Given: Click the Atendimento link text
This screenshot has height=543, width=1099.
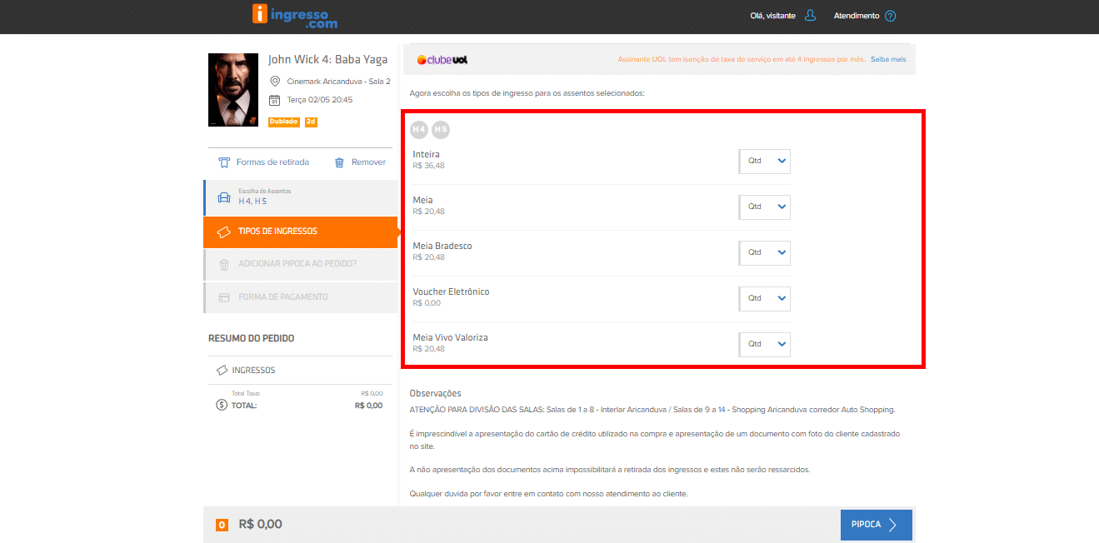Looking at the screenshot, I should [857, 16].
